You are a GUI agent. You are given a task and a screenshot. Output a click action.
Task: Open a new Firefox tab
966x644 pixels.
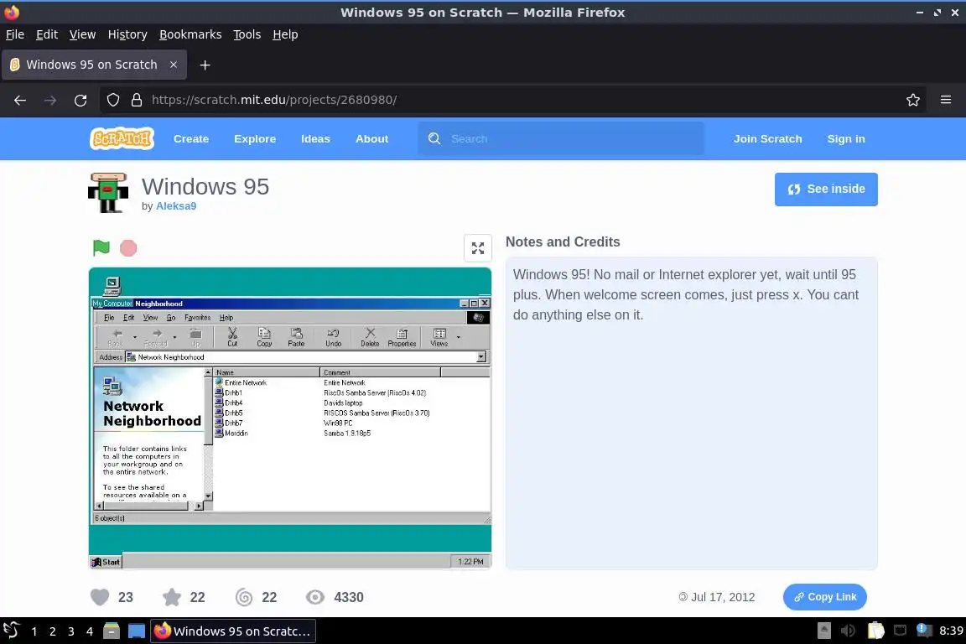(205, 65)
